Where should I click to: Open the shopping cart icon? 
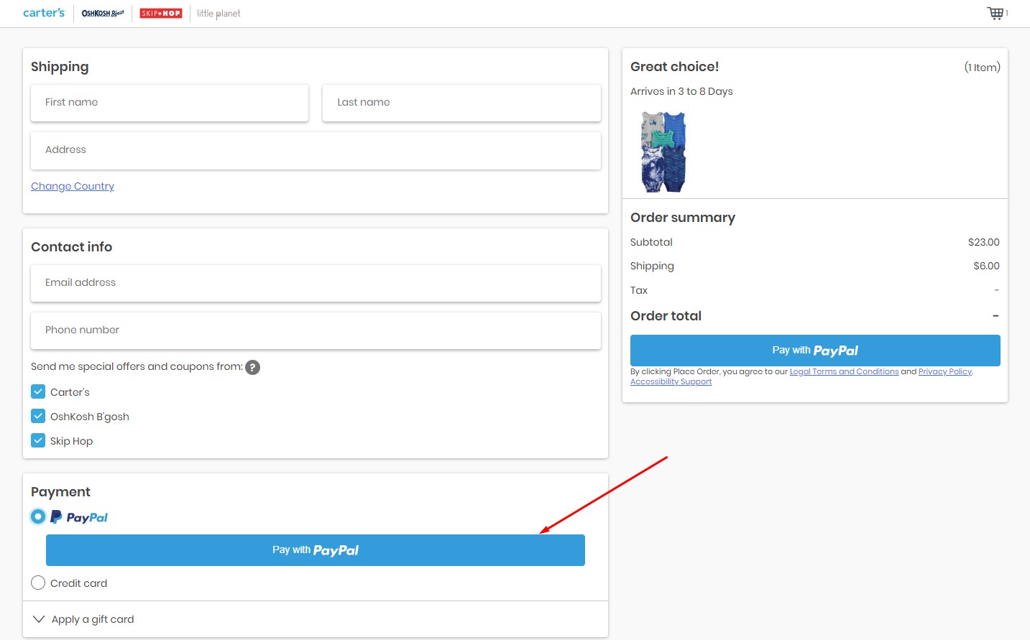(995, 13)
